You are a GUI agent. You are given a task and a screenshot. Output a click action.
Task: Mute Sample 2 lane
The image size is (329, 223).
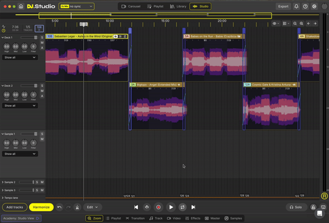[x=42, y=182]
